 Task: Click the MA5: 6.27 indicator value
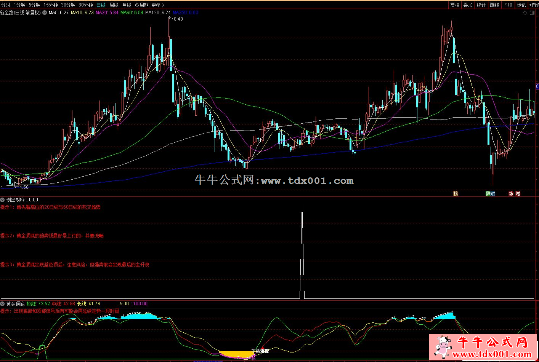click(x=59, y=13)
